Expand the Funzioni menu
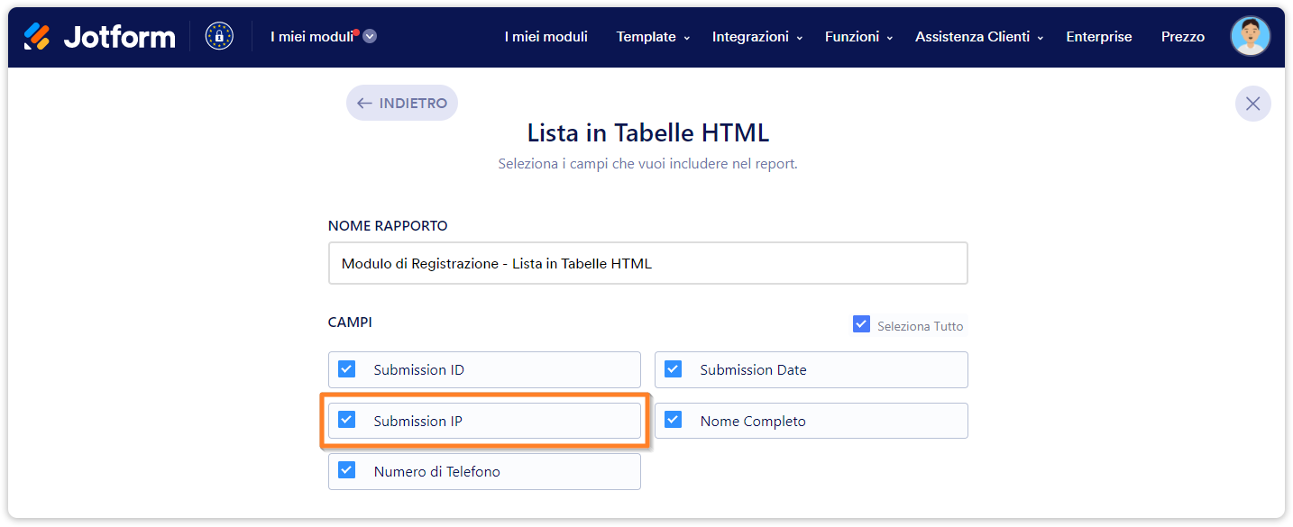Image resolution: width=1293 pixels, height=527 pixels. tap(858, 37)
